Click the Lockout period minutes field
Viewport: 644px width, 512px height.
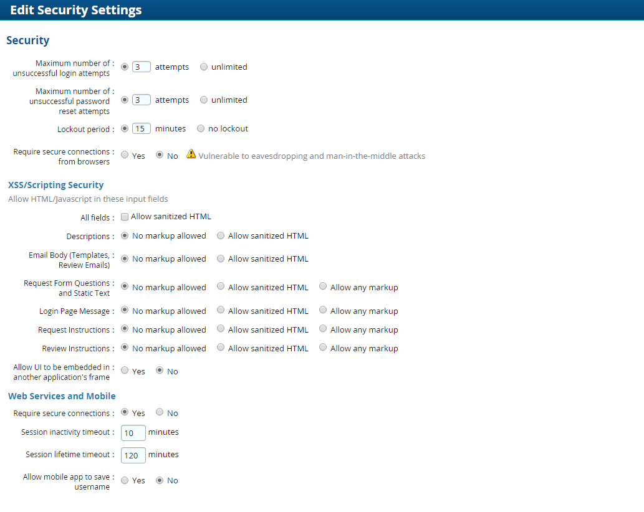coord(142,129)
